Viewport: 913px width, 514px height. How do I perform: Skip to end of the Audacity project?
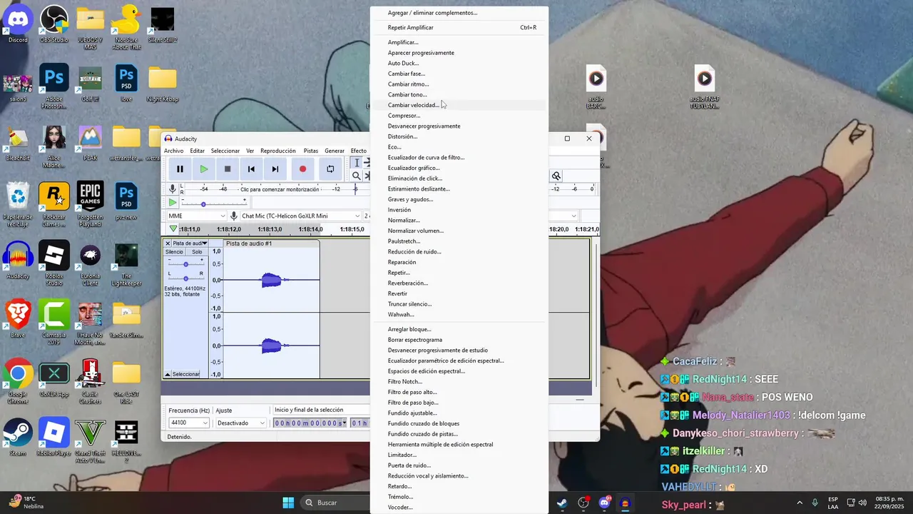tap(275, 169)
